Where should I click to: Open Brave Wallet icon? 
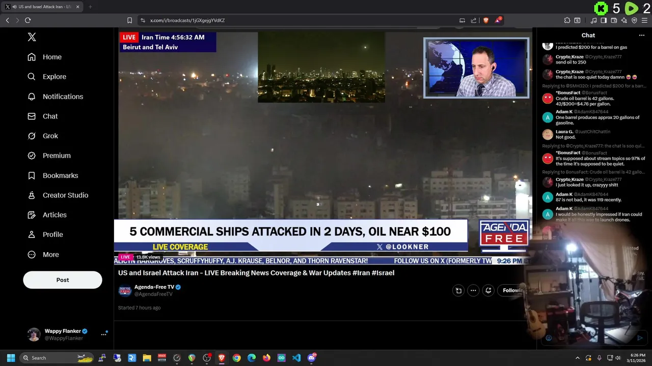pos(614,20)
